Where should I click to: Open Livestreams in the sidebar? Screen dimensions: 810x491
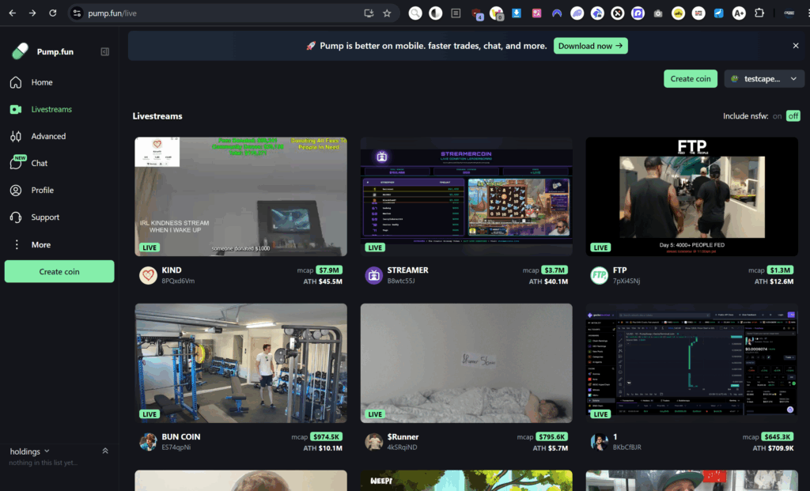pyautogui.click(x=51, y=109)
